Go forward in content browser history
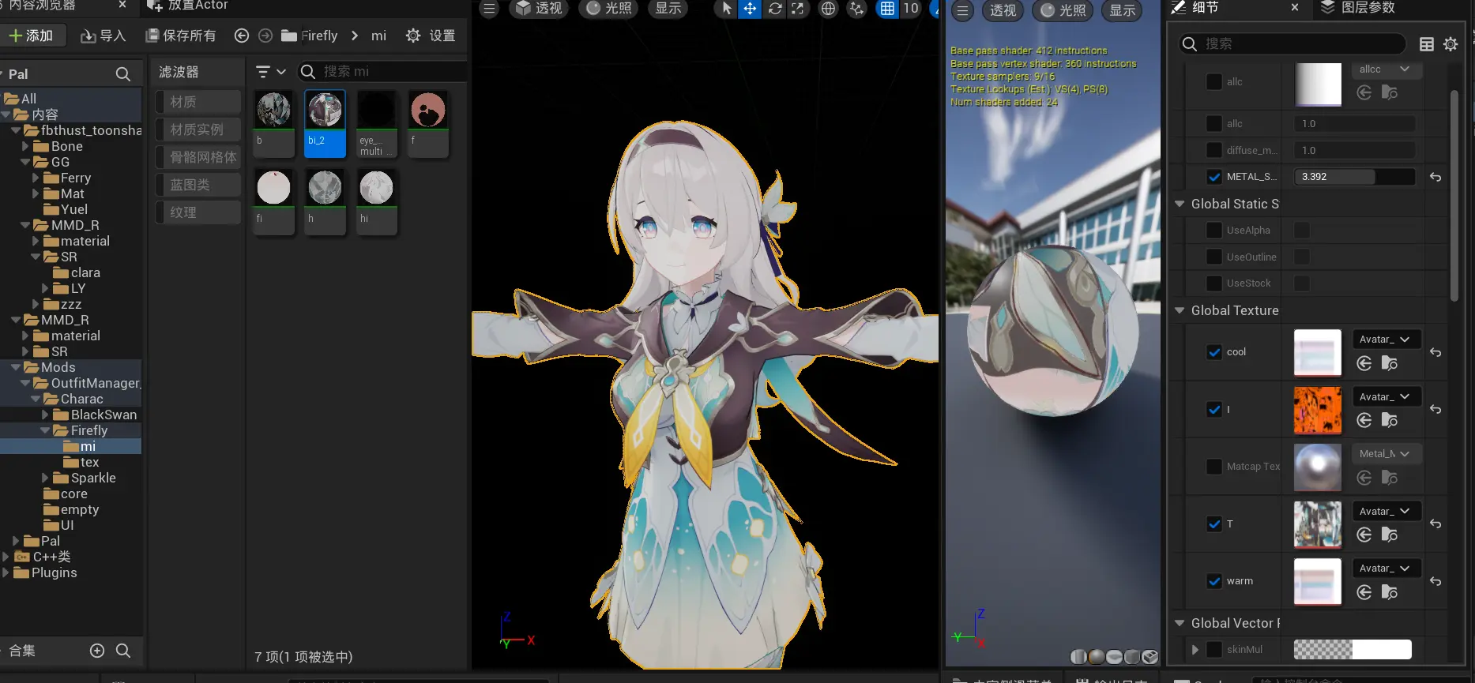The height and width of the screenshot is (683, 1475). pos(265,36)
